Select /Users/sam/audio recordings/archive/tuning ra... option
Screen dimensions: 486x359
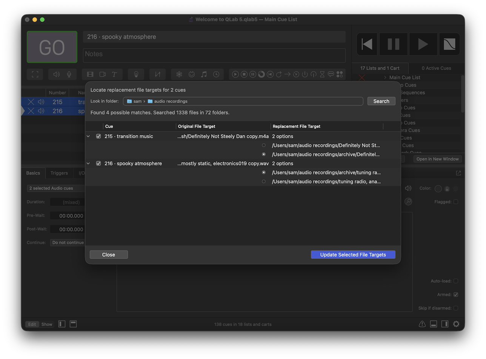tap(264, 172)
